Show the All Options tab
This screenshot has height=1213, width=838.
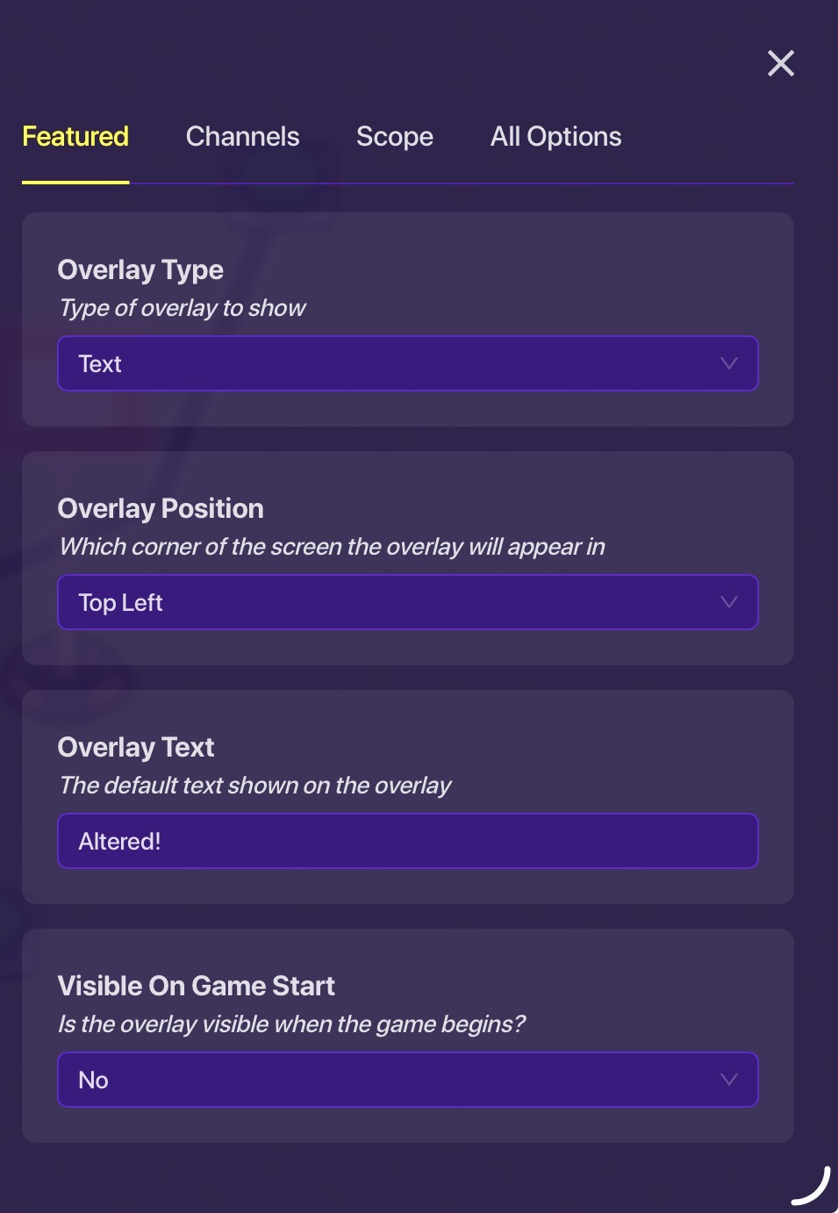555,137
